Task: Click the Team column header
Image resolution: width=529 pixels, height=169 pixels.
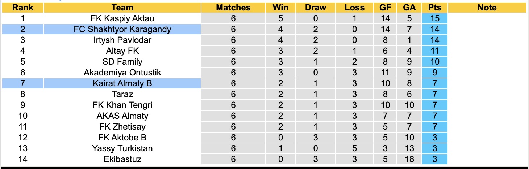Action: coord(122,8)
